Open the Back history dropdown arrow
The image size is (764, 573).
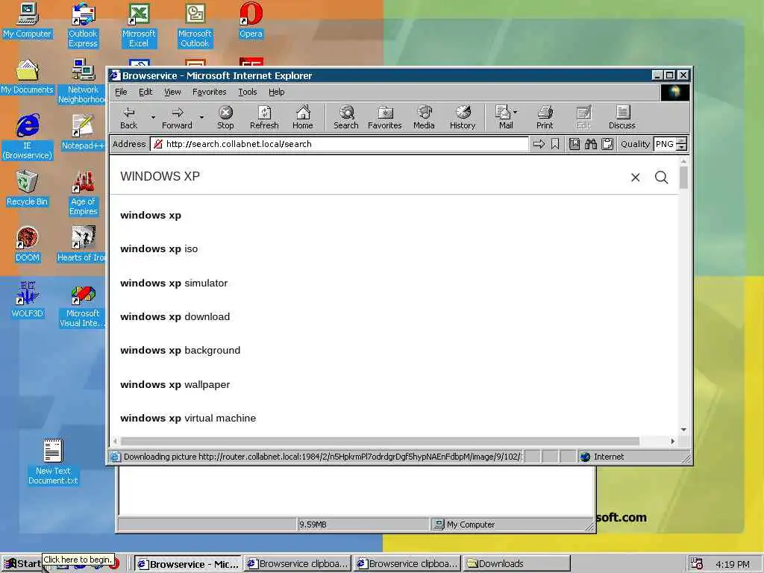pos(153,117)
